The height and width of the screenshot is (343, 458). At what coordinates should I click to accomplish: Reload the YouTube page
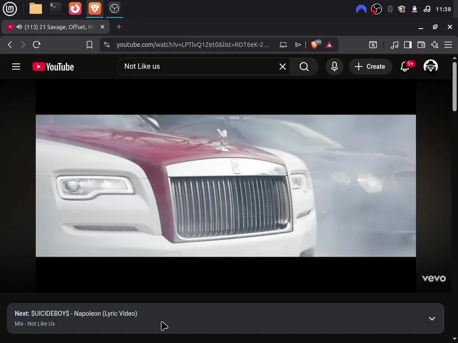click(x=37, y=45)
